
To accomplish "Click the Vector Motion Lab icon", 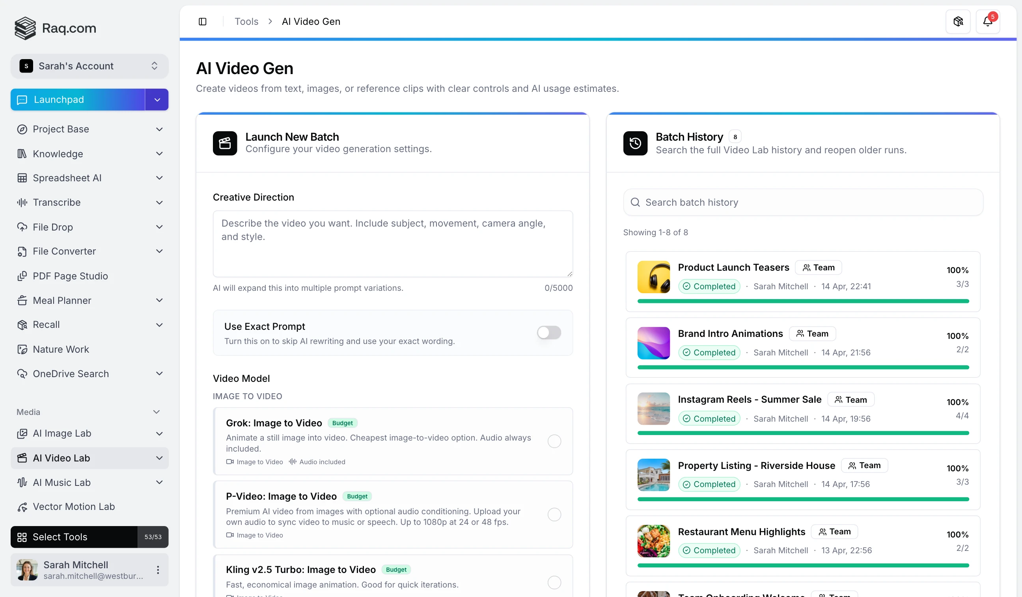I will click(23, 506).
